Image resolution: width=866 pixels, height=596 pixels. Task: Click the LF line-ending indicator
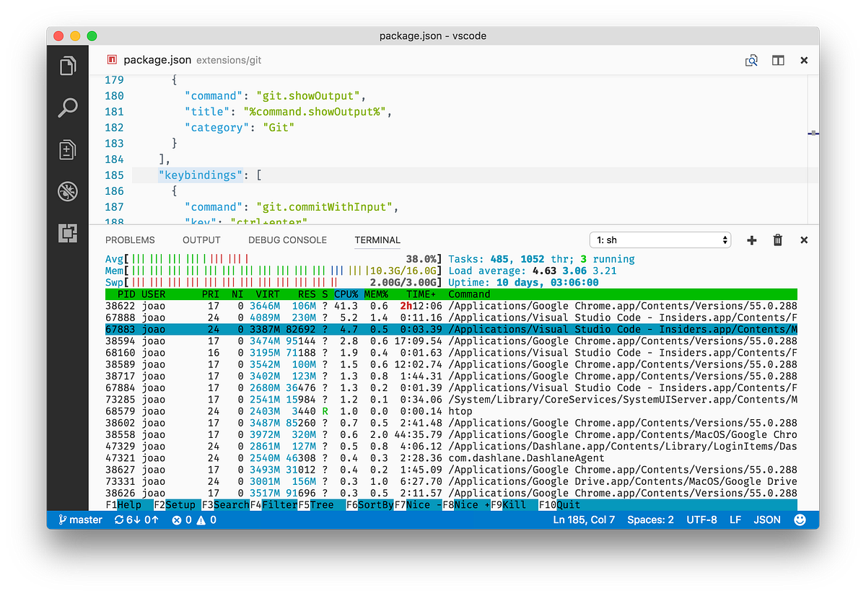735,520
